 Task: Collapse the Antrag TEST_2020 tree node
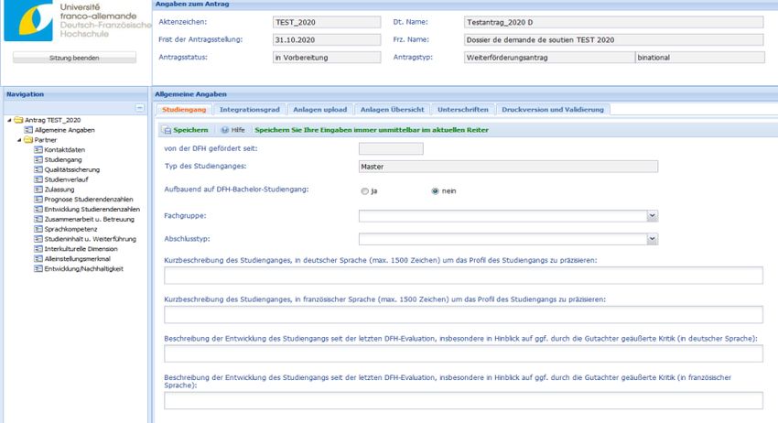pyautogui.click(x=9, y=120)
